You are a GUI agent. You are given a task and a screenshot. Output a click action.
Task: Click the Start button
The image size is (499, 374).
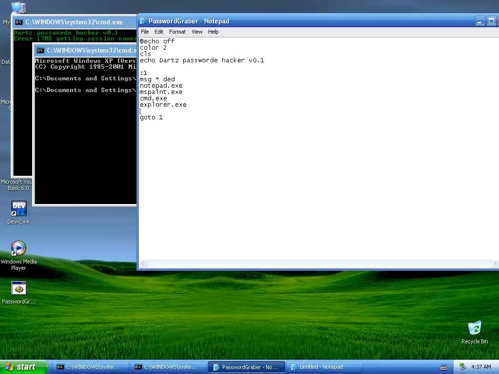point(23,367)
